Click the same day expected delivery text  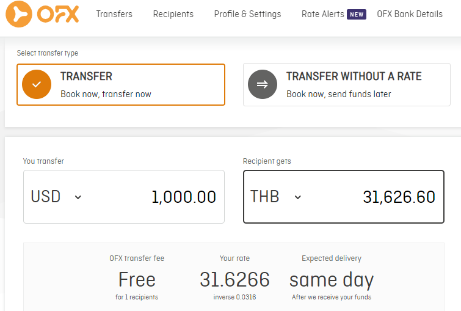[332, 279]
